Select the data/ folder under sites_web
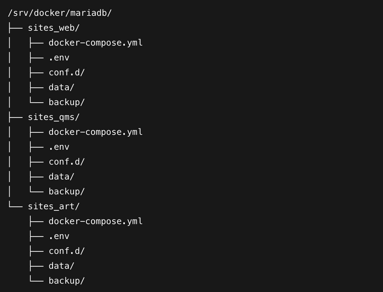Image resolution: width=383 pixels, height=292 pixels. coord(61,87)
